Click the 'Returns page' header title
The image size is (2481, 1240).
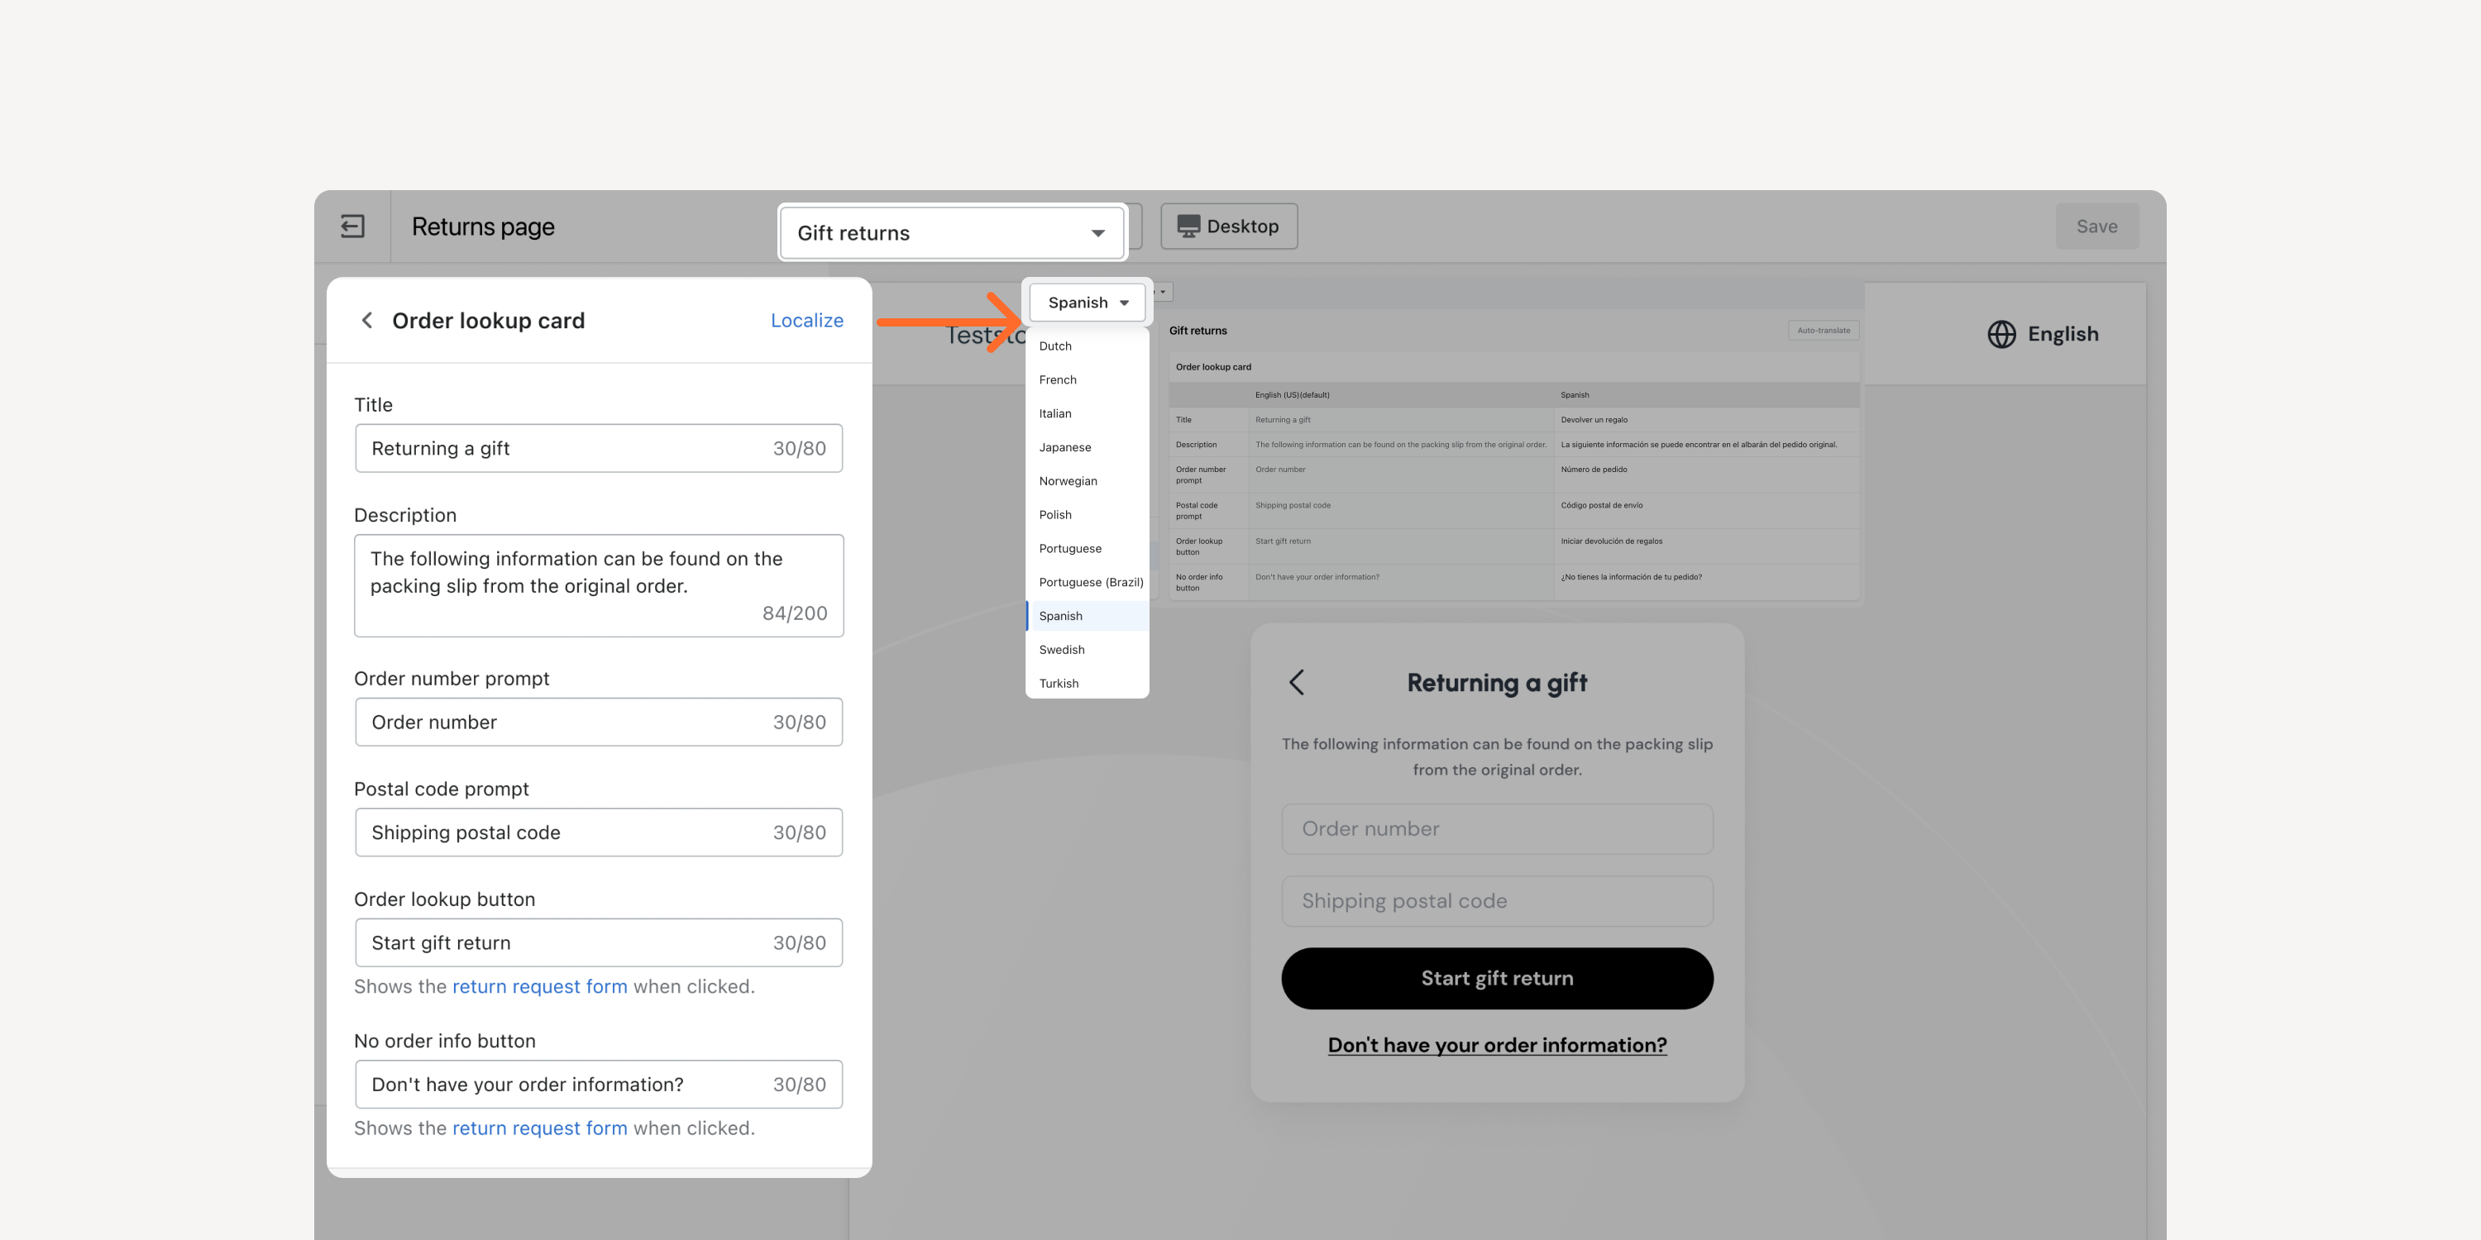(484, 227)
